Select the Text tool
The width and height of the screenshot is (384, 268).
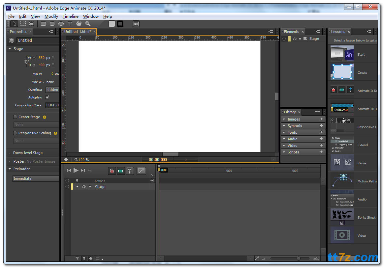click(x=70, y=24)
